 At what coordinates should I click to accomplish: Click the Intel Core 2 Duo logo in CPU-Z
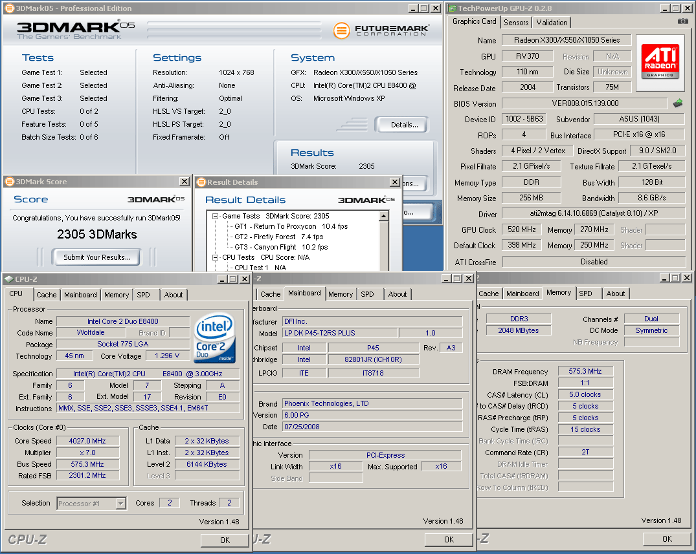tap(215, 338)
